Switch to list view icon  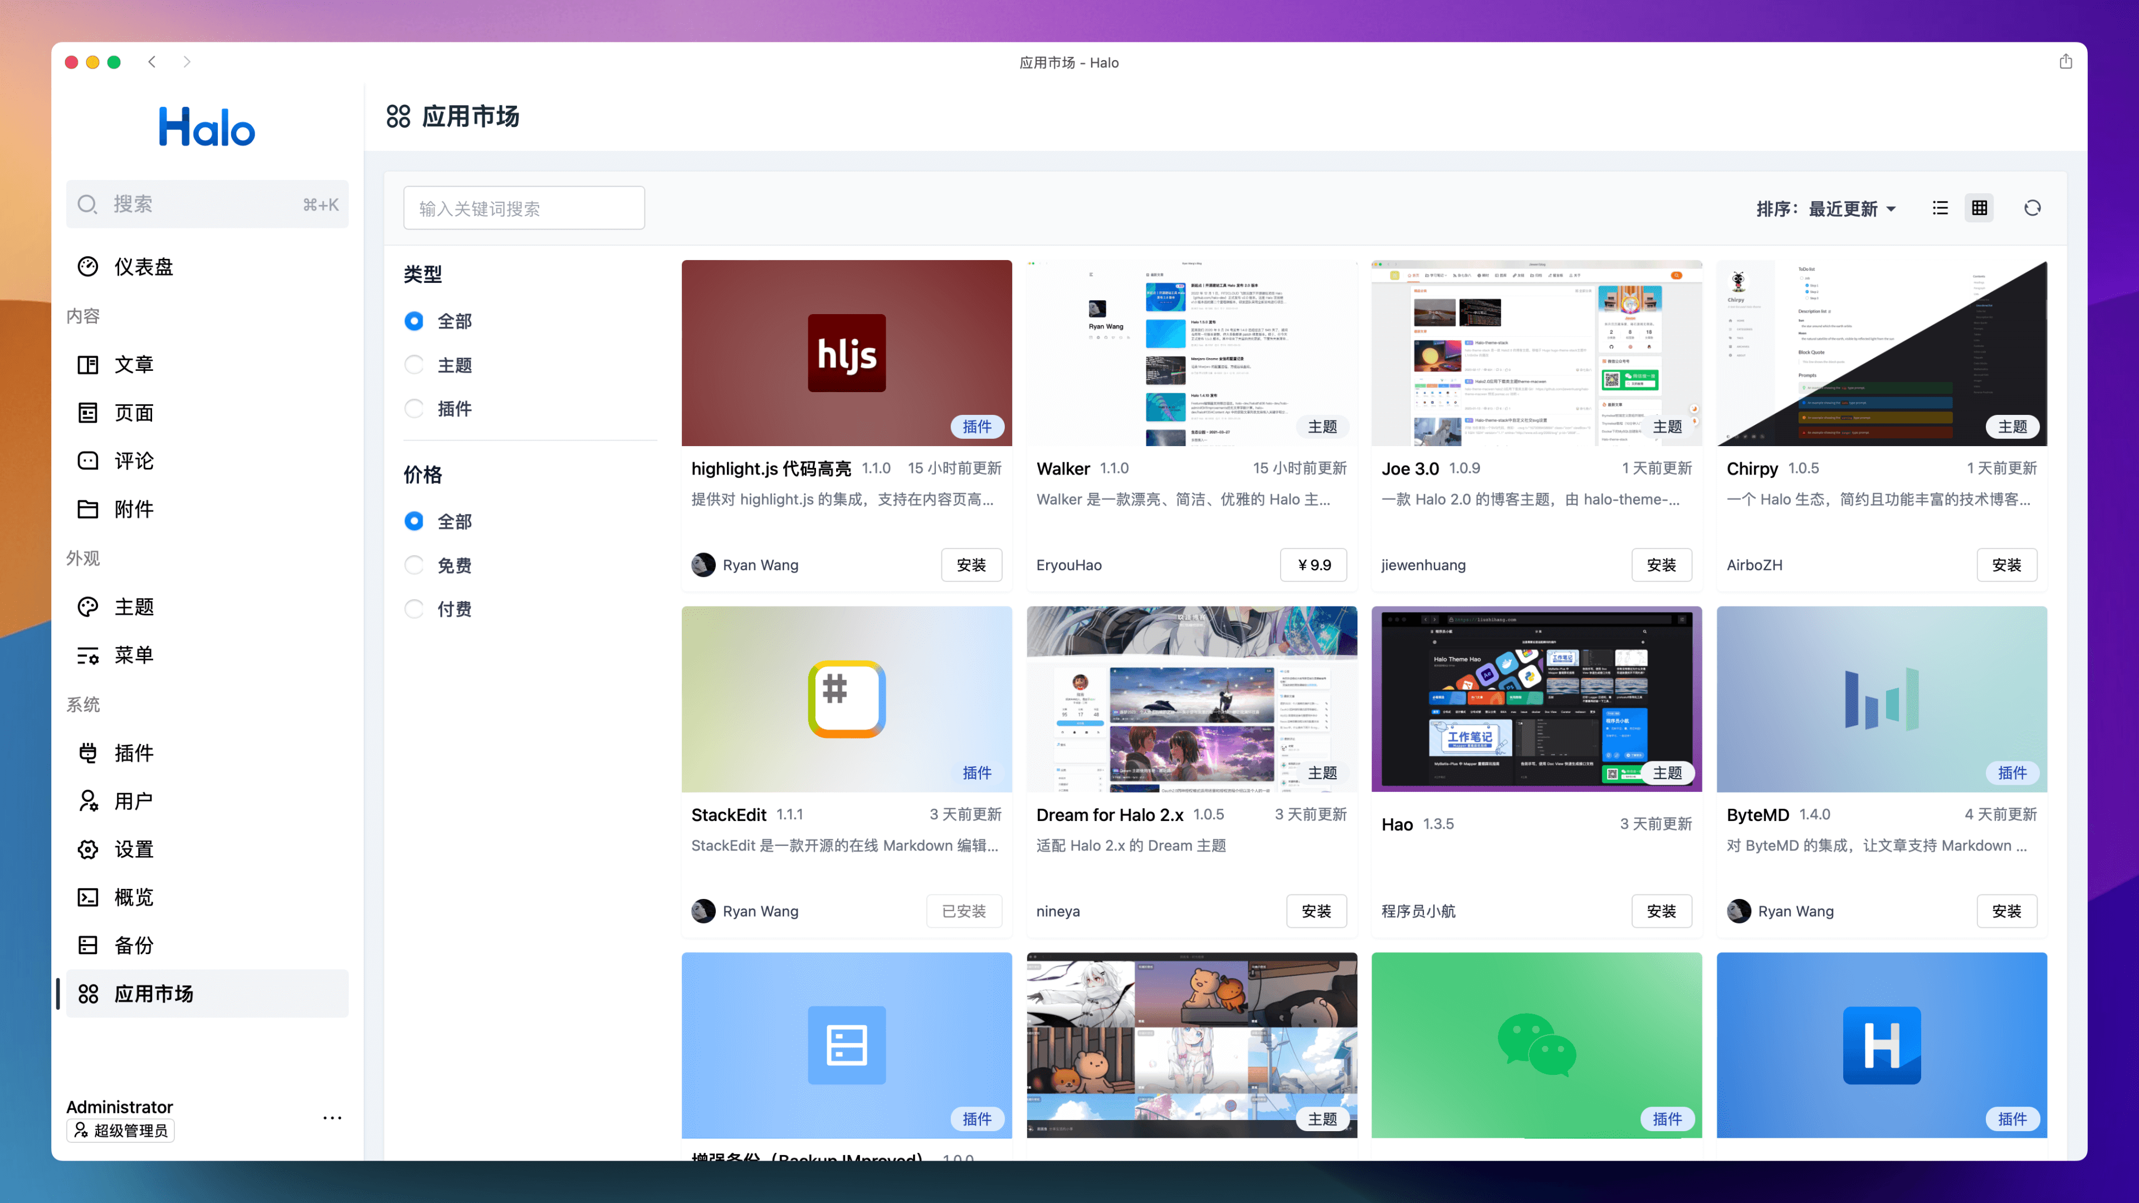[x=1940, y=208]
